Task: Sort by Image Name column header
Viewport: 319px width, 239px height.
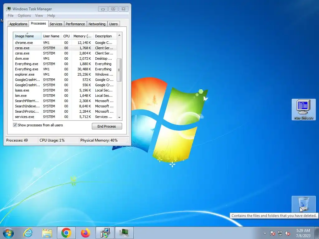Action: click(27, 36)
